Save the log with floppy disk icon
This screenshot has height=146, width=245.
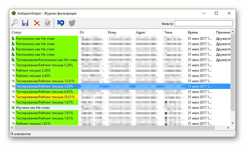pyautogui.click(x=25, y=23)
